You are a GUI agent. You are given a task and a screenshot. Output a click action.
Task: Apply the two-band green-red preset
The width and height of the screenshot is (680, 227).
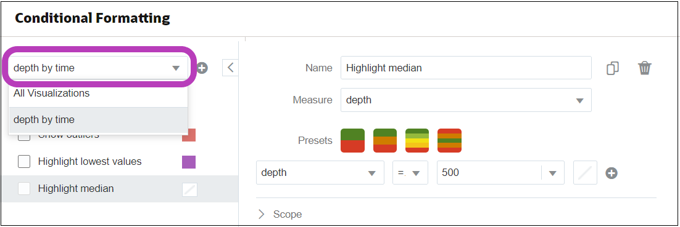pos(352,140)
